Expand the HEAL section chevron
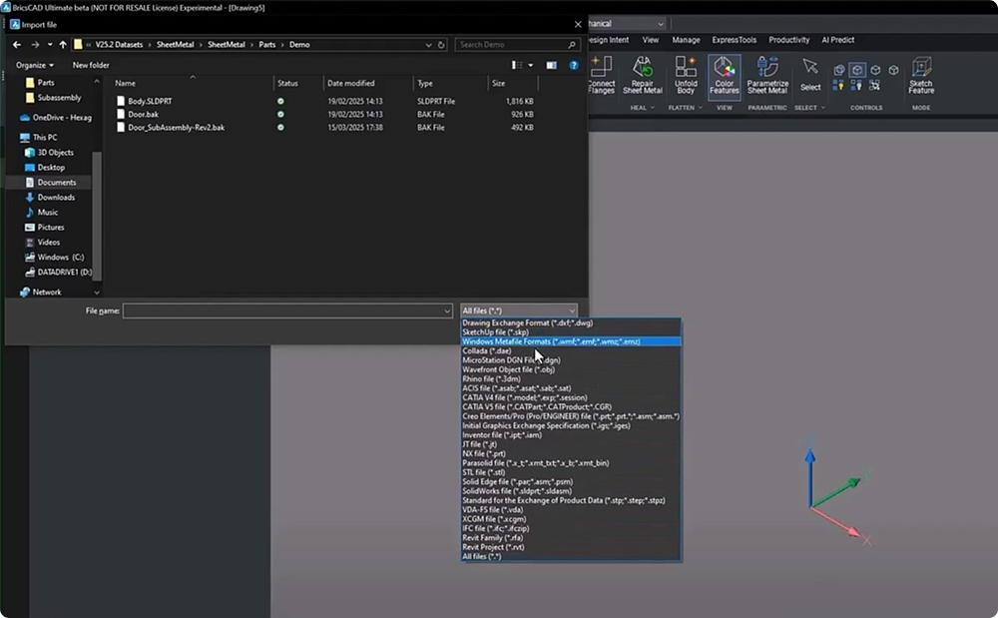The height and width of the screenshot is (618, 998). coord(652,106)
